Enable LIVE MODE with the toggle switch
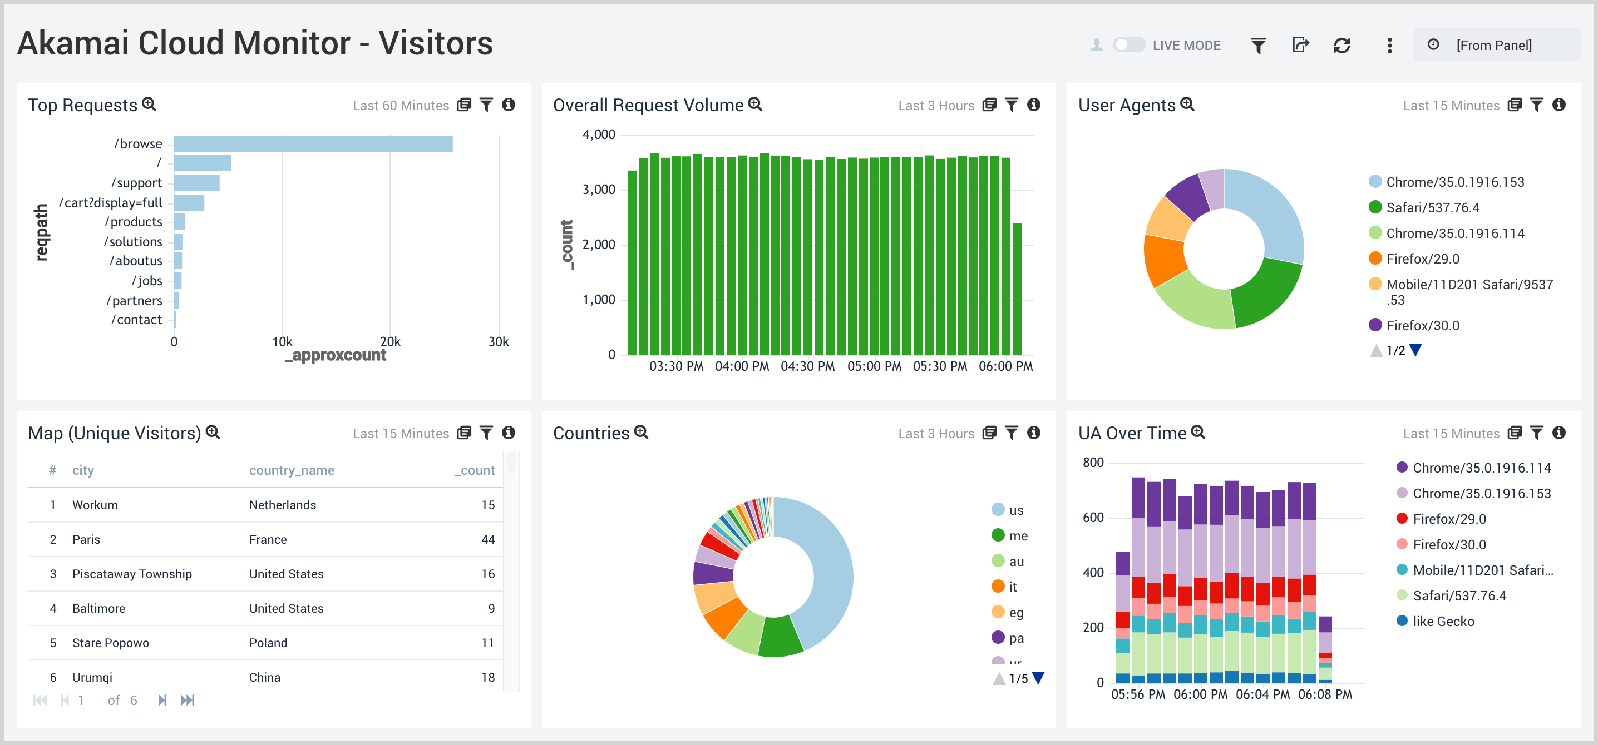Viewport: 1598px width, 745px height. (x=1130, y=44)
